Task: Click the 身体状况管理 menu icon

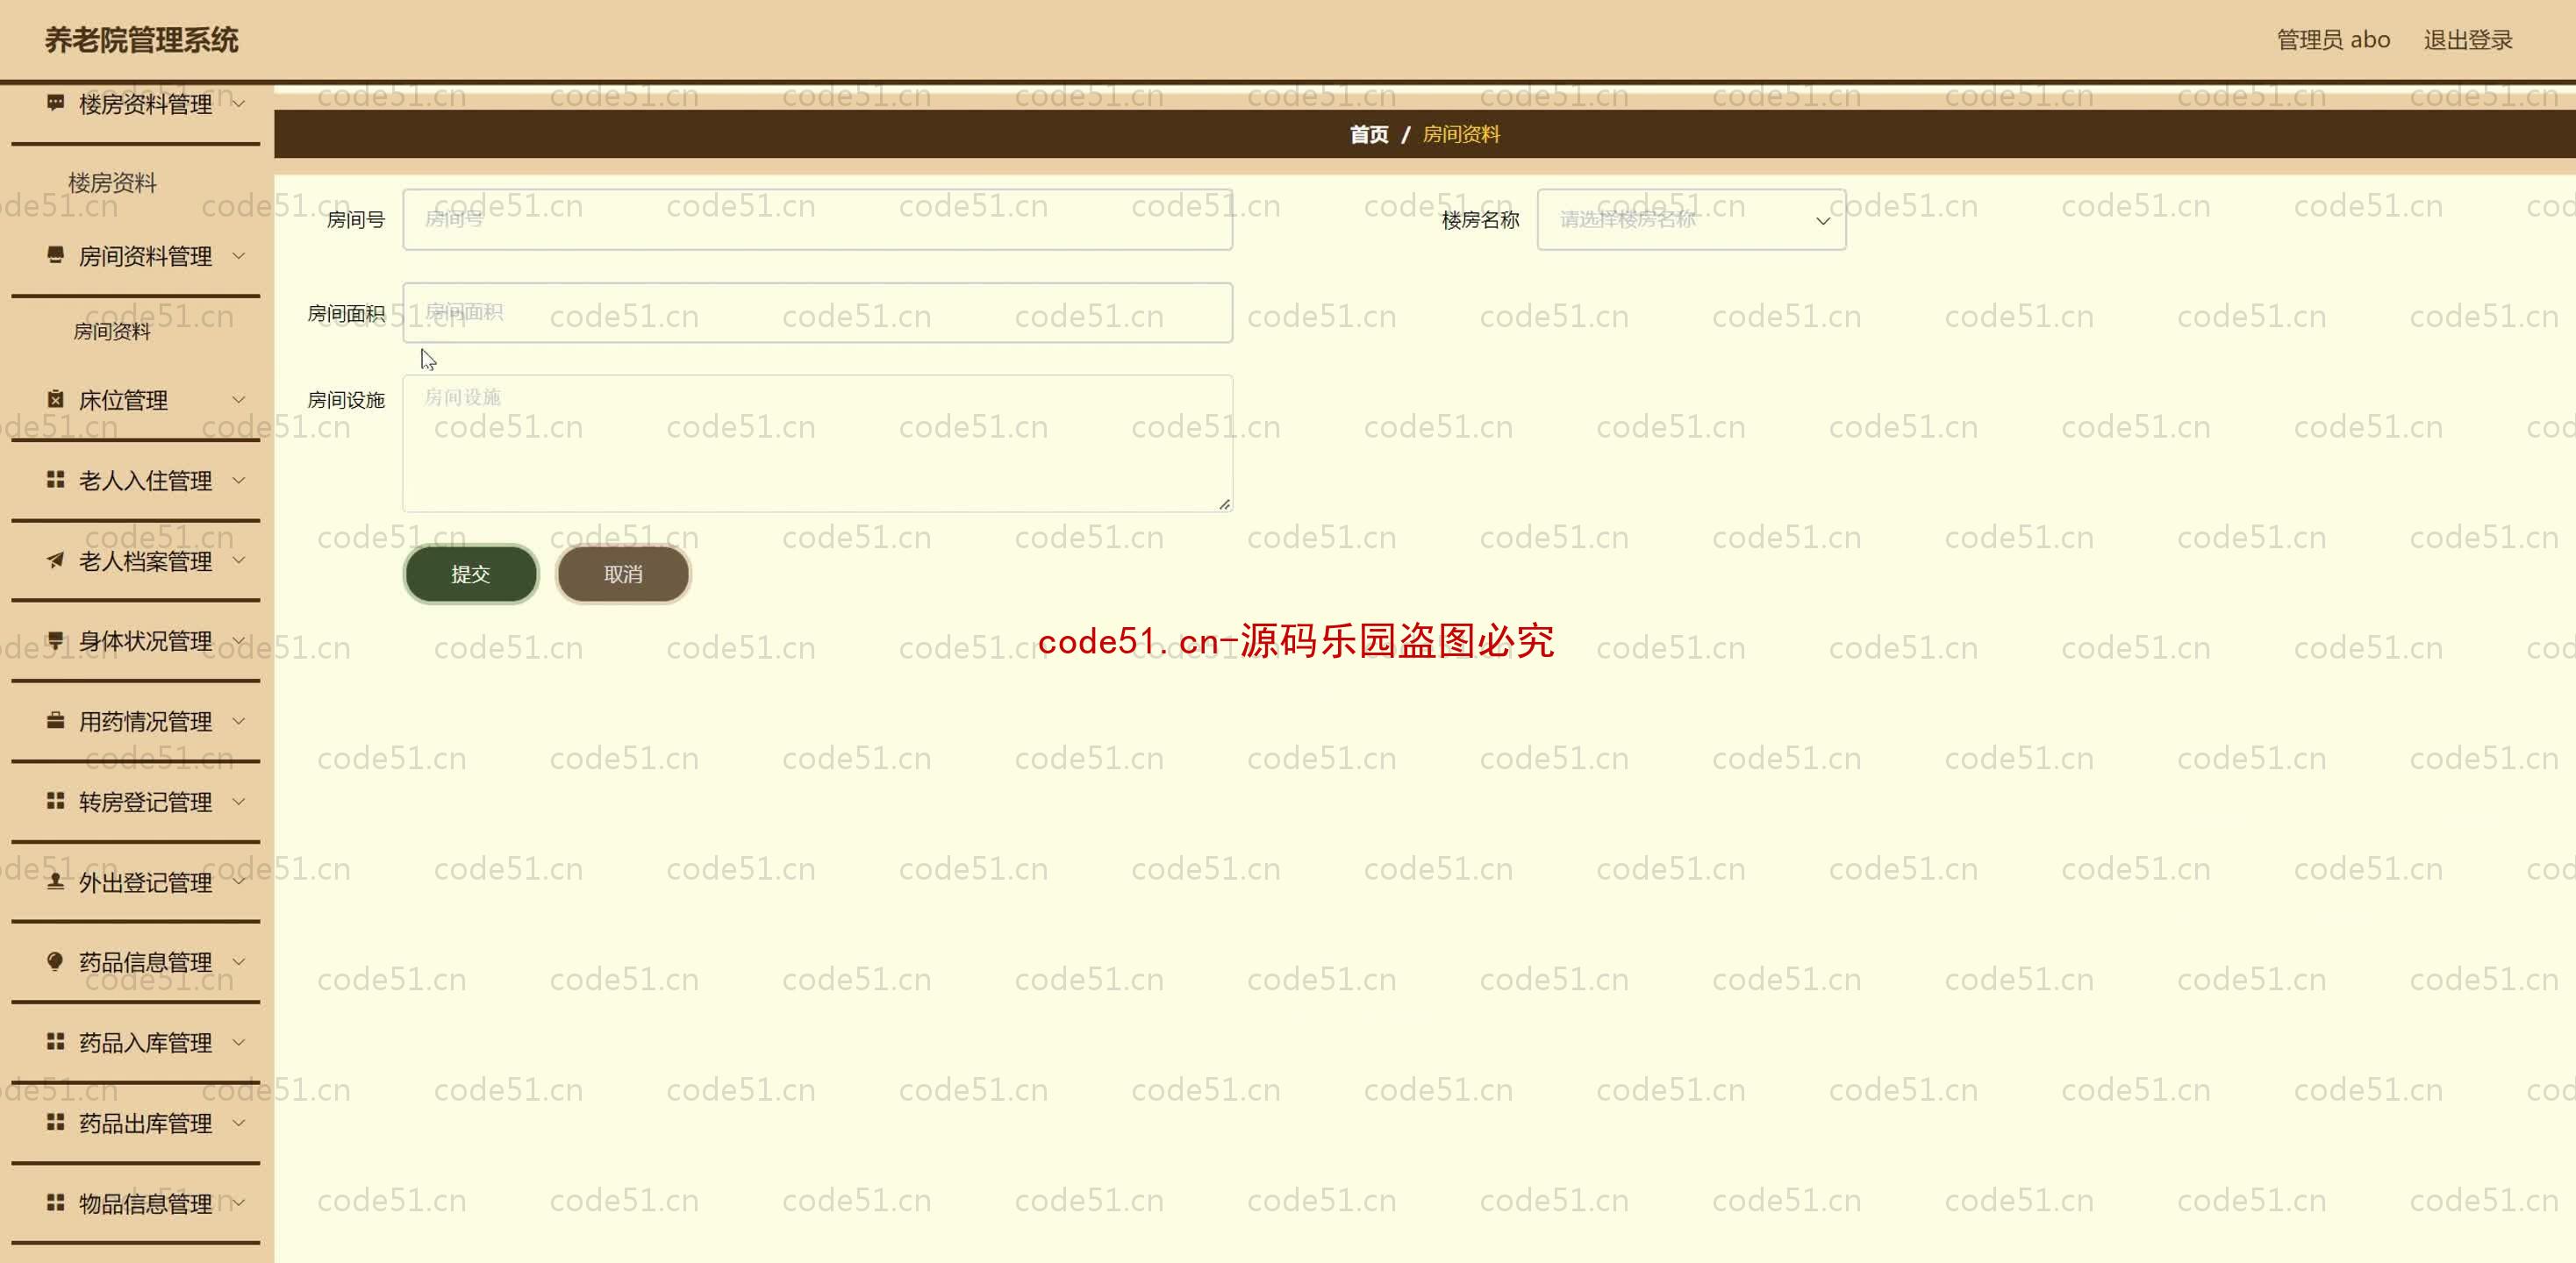Action: click(x=56, y=640)
